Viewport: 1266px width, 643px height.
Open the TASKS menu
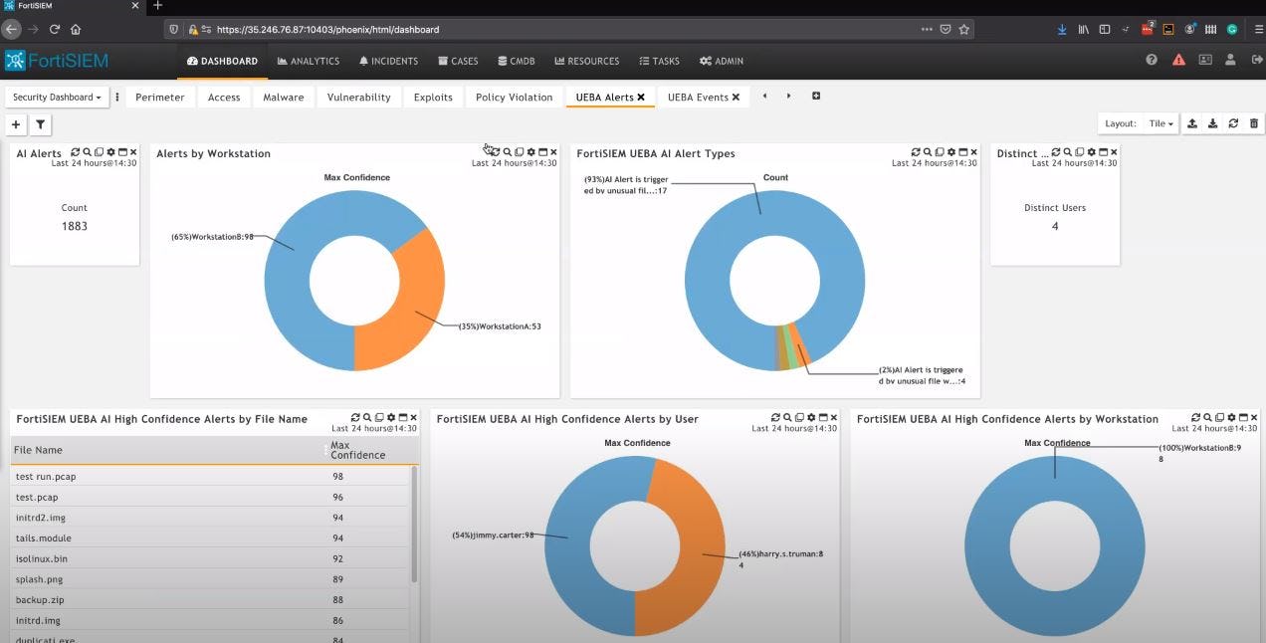tap(660, 61)
